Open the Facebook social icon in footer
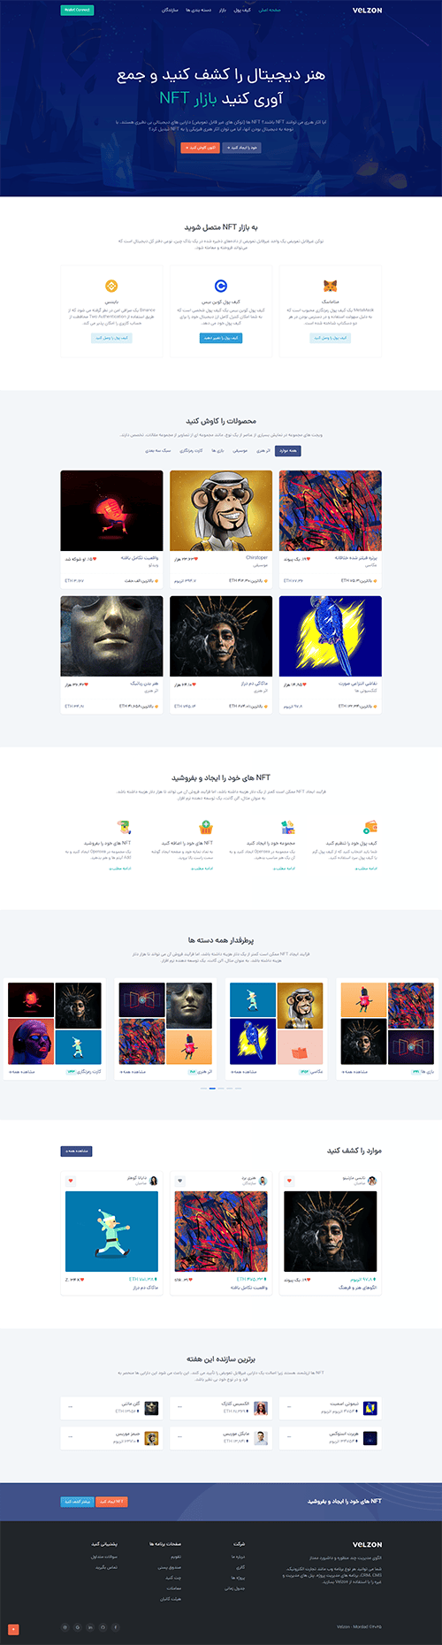Viewport: 442px width, 1645px height. tap(116, 1627)
